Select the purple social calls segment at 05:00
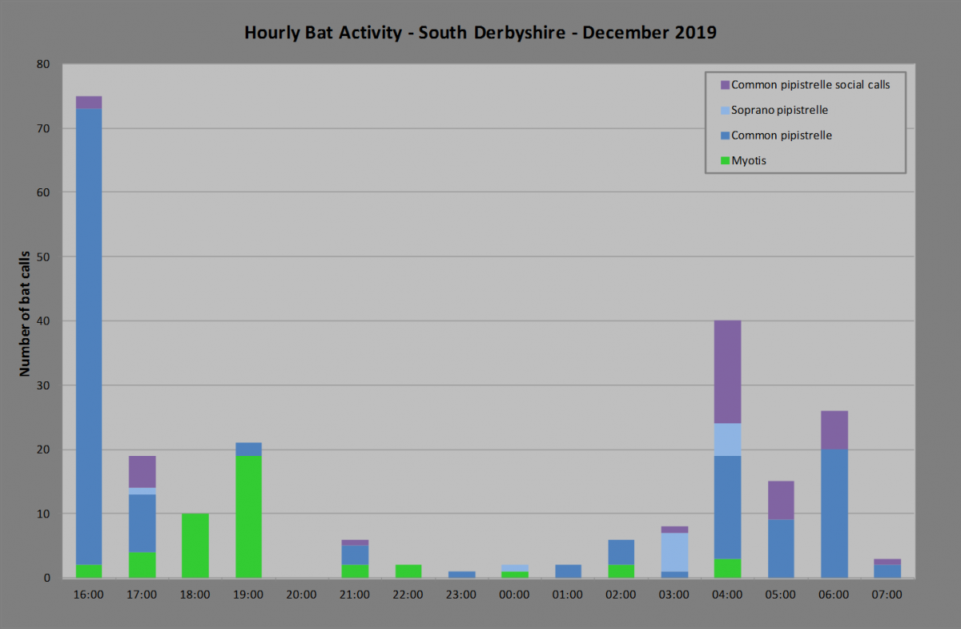 pyautogui.click(x=781, y=501)
